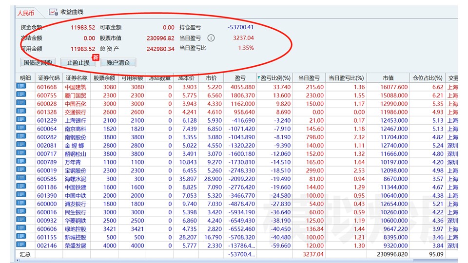This screenshot has height=263, width=468.
Task: Open detail icon for 厦门国贸 row
Action: pyautogui.click(x=21, y=94)
